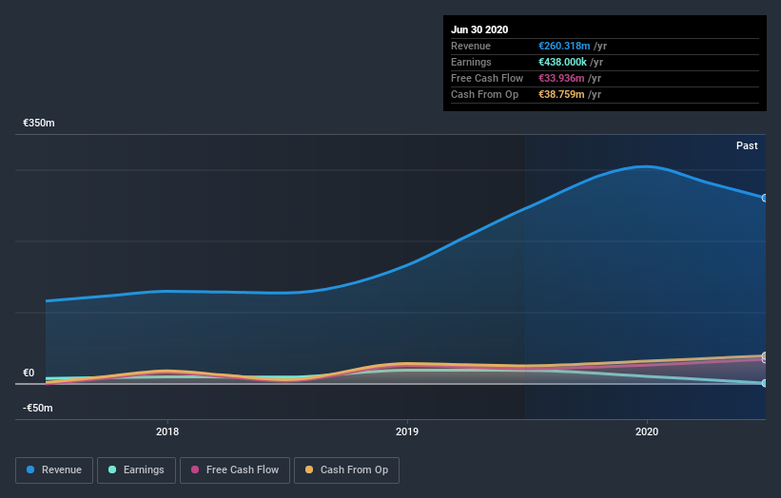Click the 2019 axis label

[407, 431]
